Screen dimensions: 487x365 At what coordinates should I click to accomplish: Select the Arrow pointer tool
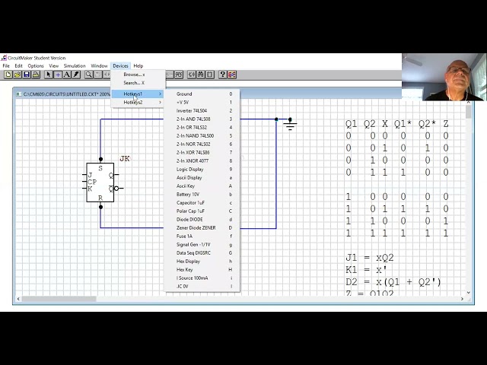(x=48, y=75)
